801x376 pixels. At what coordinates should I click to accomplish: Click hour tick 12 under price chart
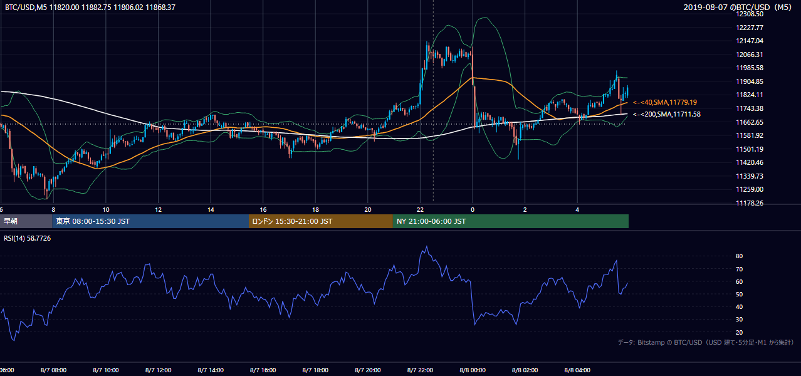point(158,210)
